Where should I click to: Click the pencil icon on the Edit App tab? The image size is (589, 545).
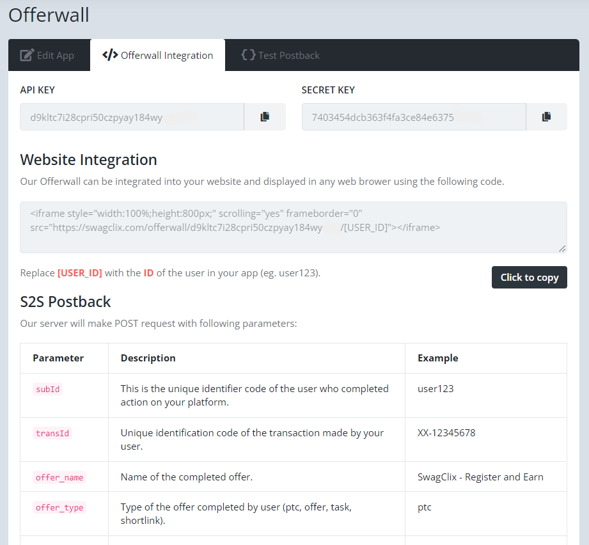pyautogui.click(x=27, y=55)
